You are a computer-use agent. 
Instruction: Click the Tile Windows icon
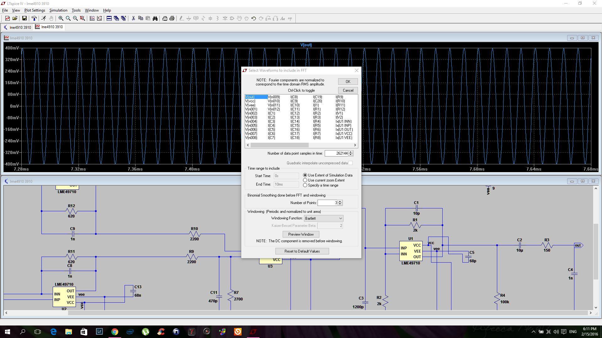click(x=109, y=18)
